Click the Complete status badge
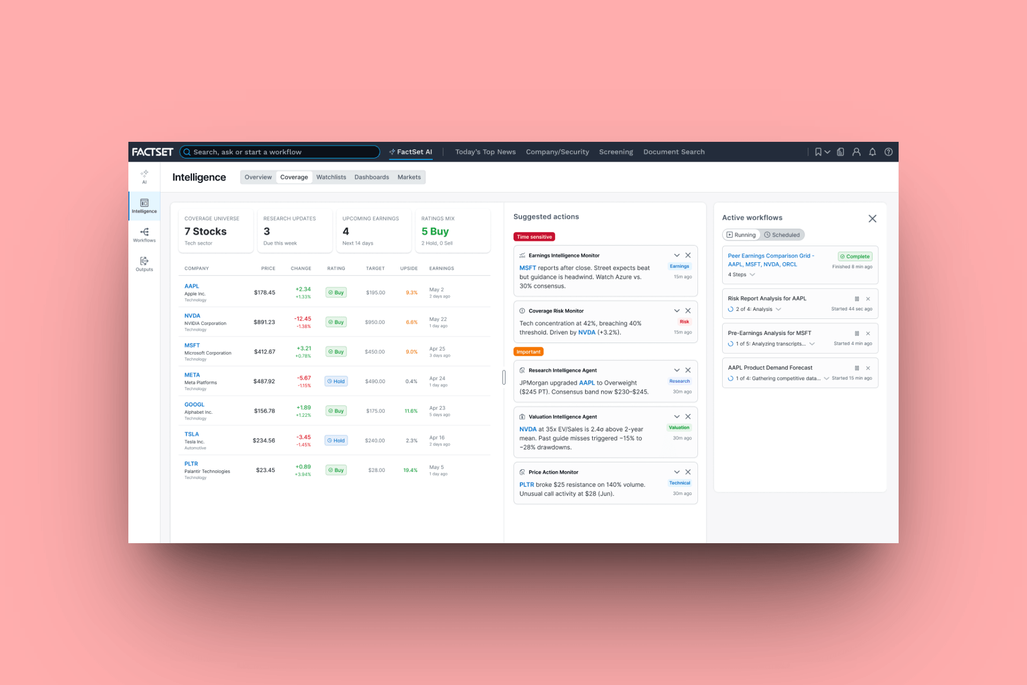The height and width of the screenshot is (685, 1027). click(855, 256)
